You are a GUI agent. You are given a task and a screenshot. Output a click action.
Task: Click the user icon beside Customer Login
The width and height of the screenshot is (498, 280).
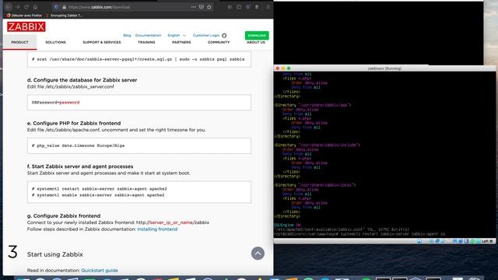(224, 36)
